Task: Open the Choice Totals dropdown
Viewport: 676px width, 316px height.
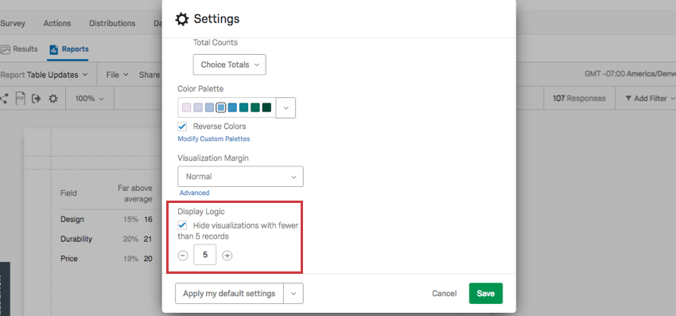Action: (229, 64)
